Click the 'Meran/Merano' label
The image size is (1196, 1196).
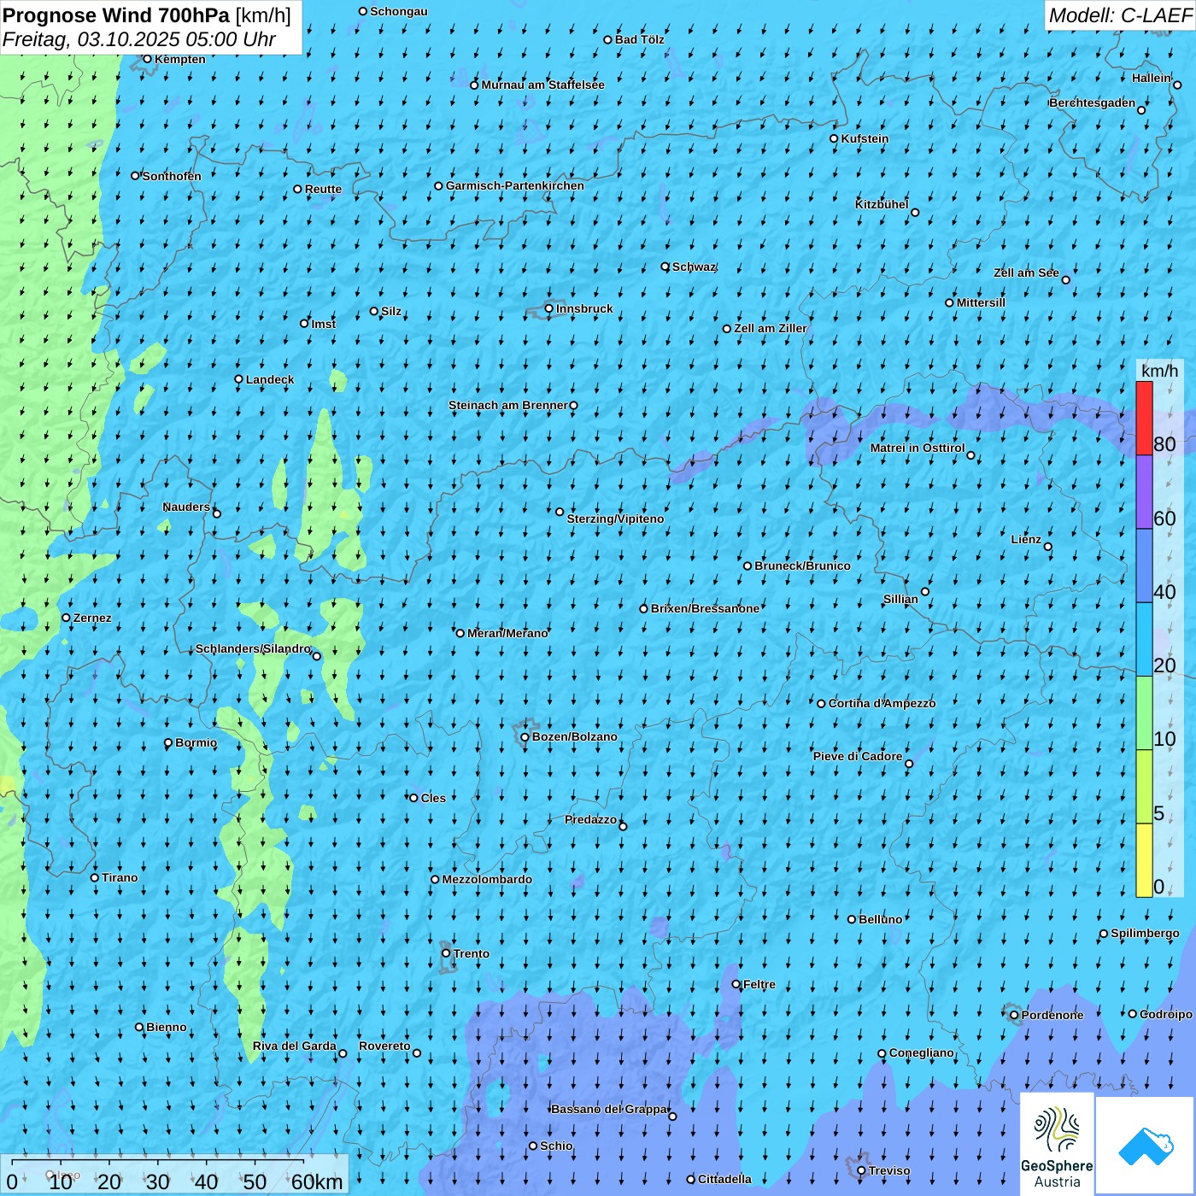507,633
